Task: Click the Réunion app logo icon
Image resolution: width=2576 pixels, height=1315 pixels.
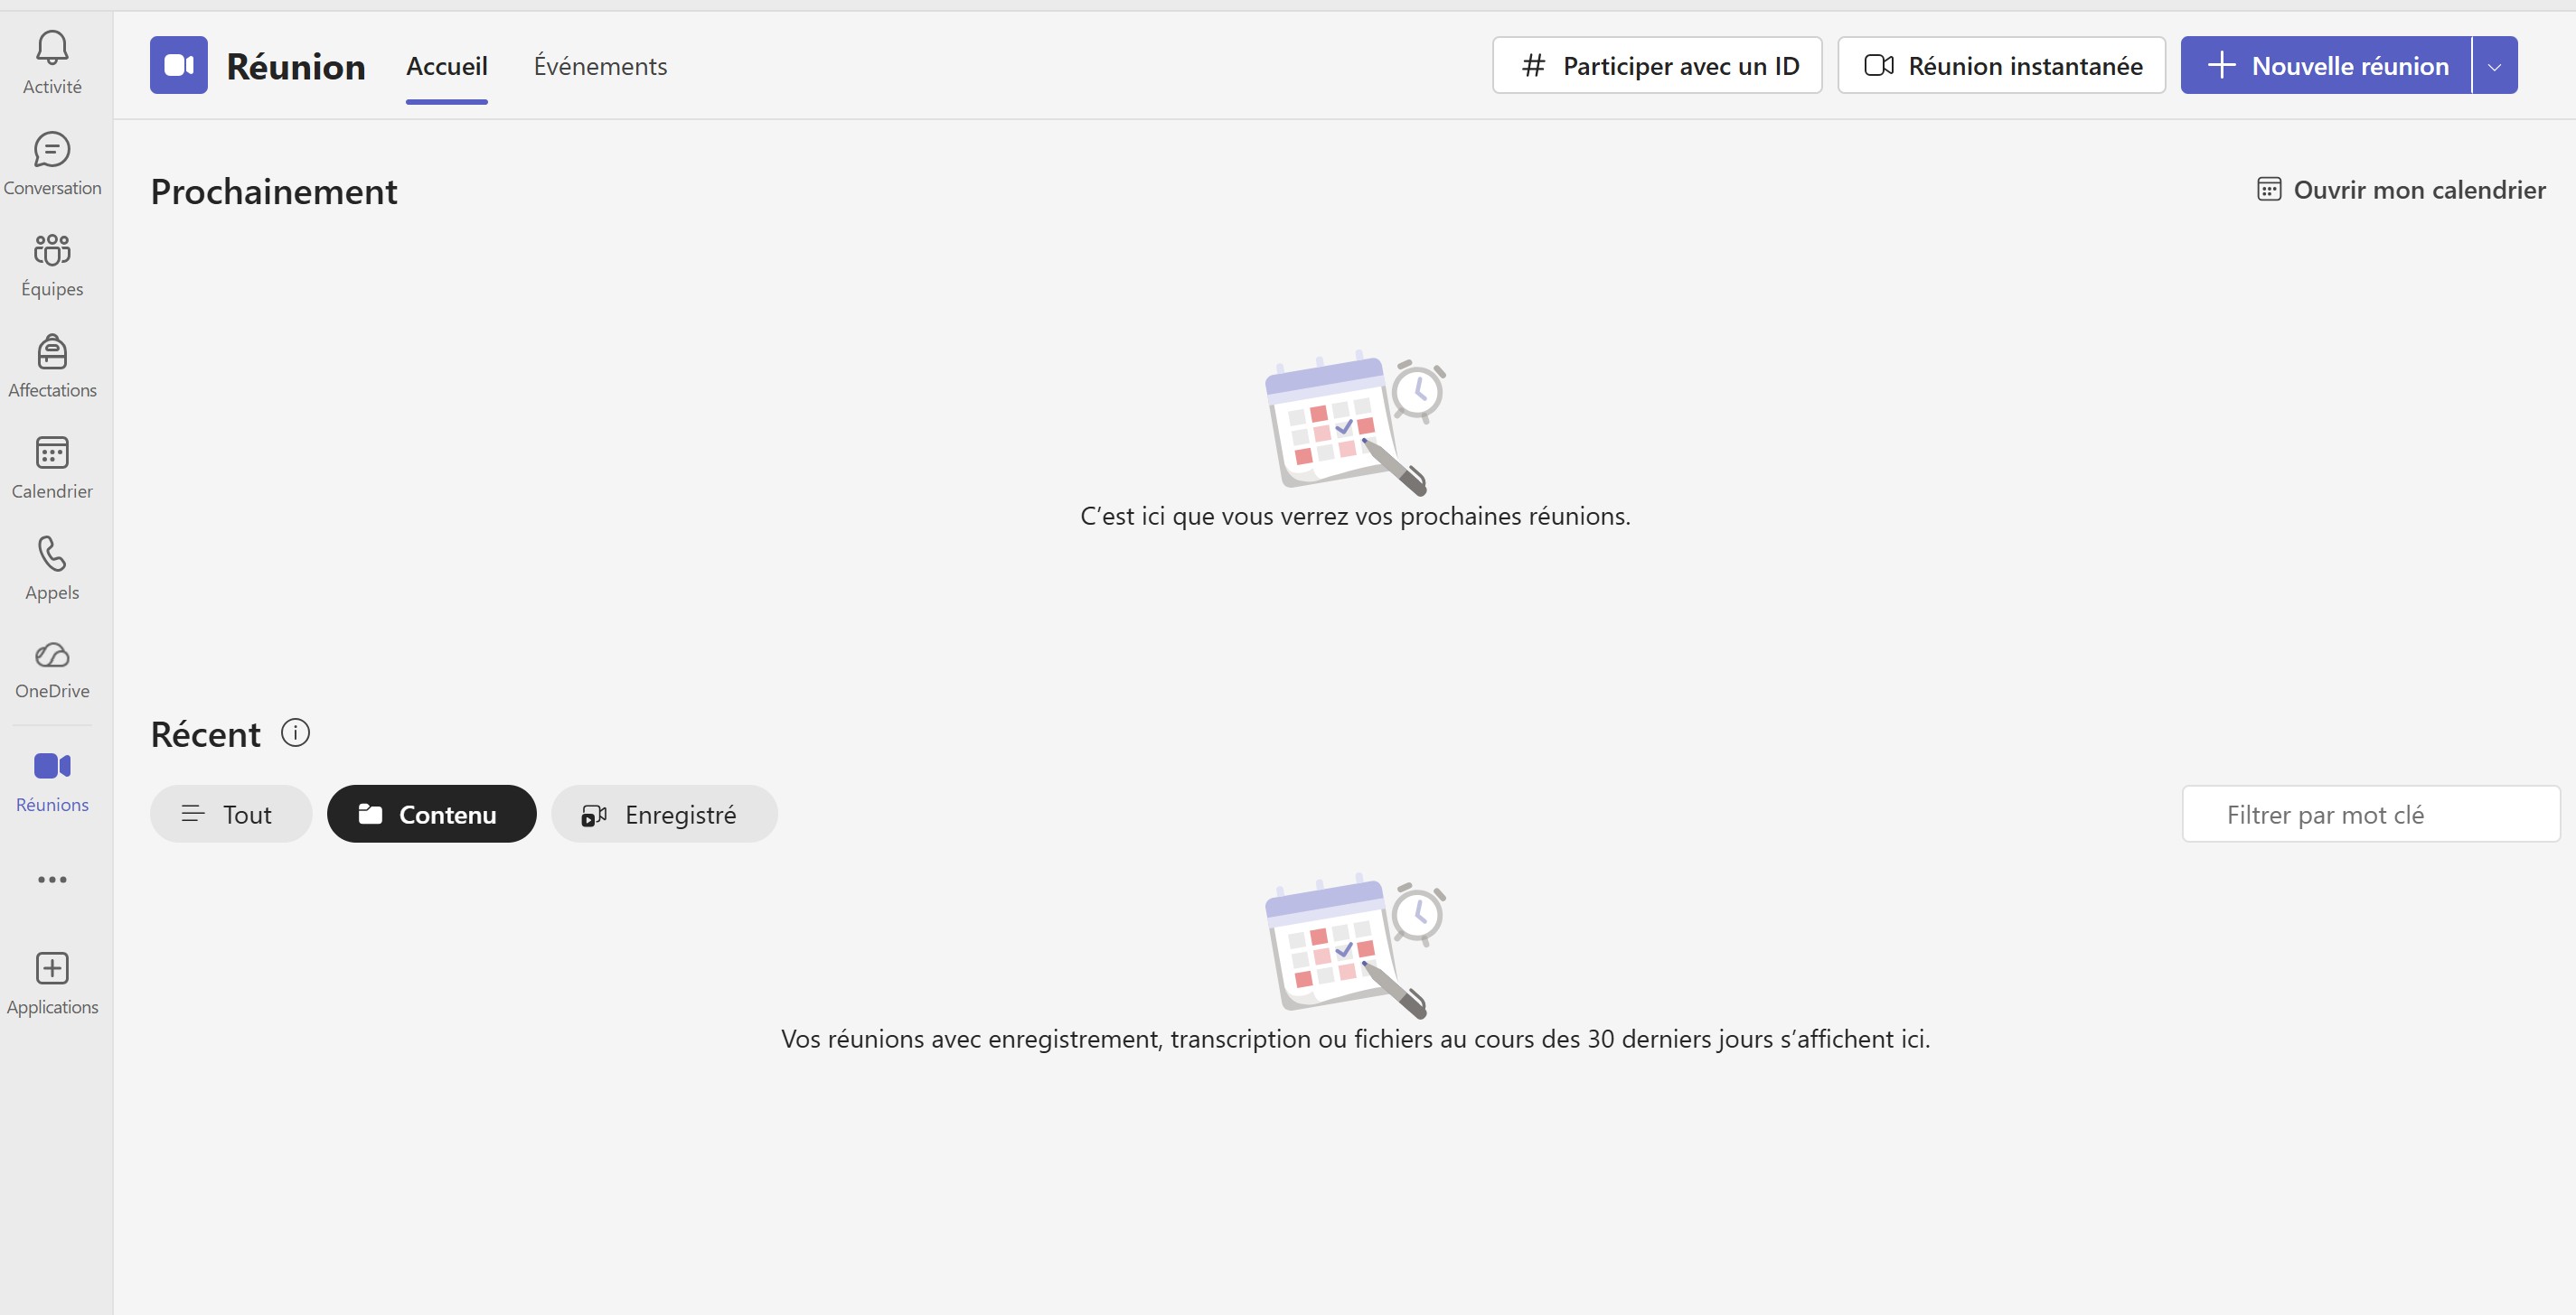Action: tap(179, 65)
